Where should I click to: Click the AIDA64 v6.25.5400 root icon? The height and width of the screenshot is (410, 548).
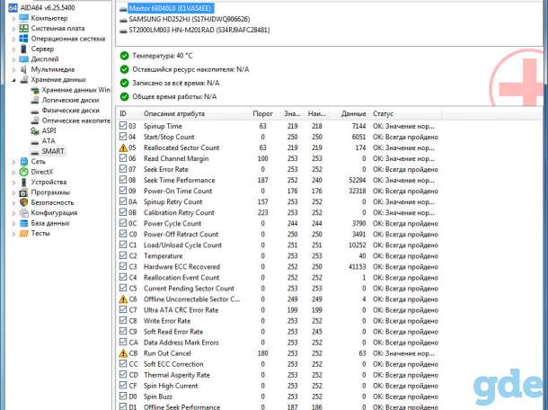[x=13, y=7]
